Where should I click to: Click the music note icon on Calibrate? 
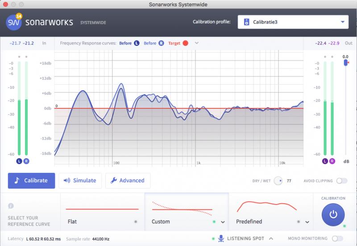(17, 180)
